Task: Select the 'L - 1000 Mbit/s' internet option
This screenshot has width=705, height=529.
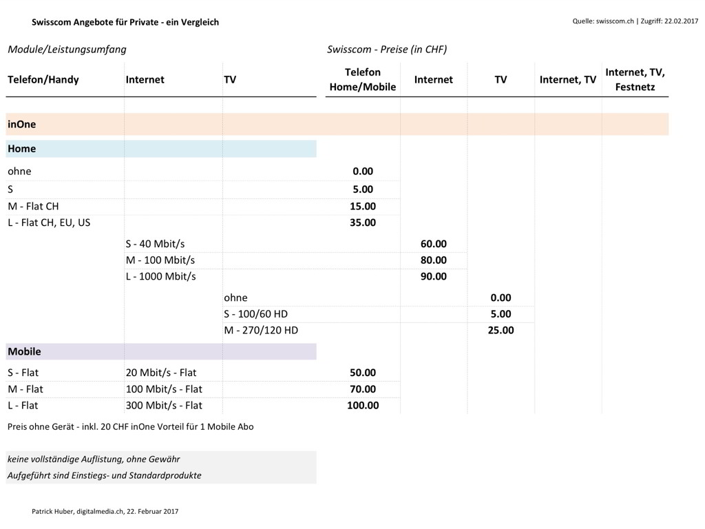Action: coord(161,276)
